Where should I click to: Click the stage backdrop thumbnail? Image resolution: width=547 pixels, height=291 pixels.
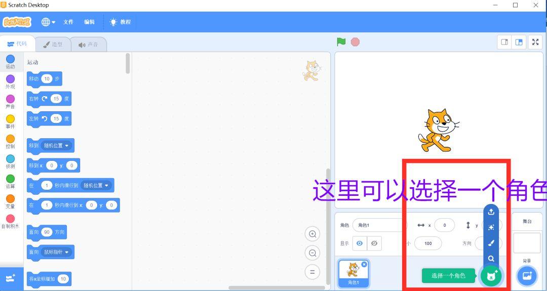527,243
